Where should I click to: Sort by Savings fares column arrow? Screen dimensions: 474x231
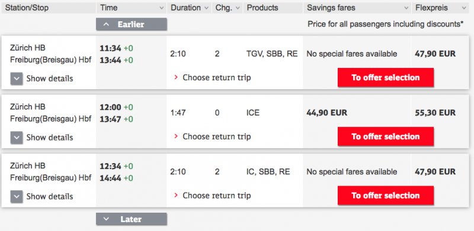(406, 8)
